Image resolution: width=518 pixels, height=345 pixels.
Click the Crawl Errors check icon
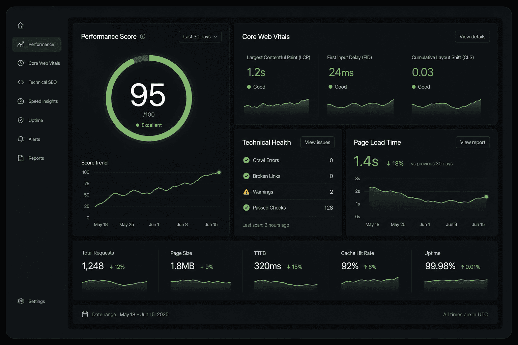click(247, 160)
